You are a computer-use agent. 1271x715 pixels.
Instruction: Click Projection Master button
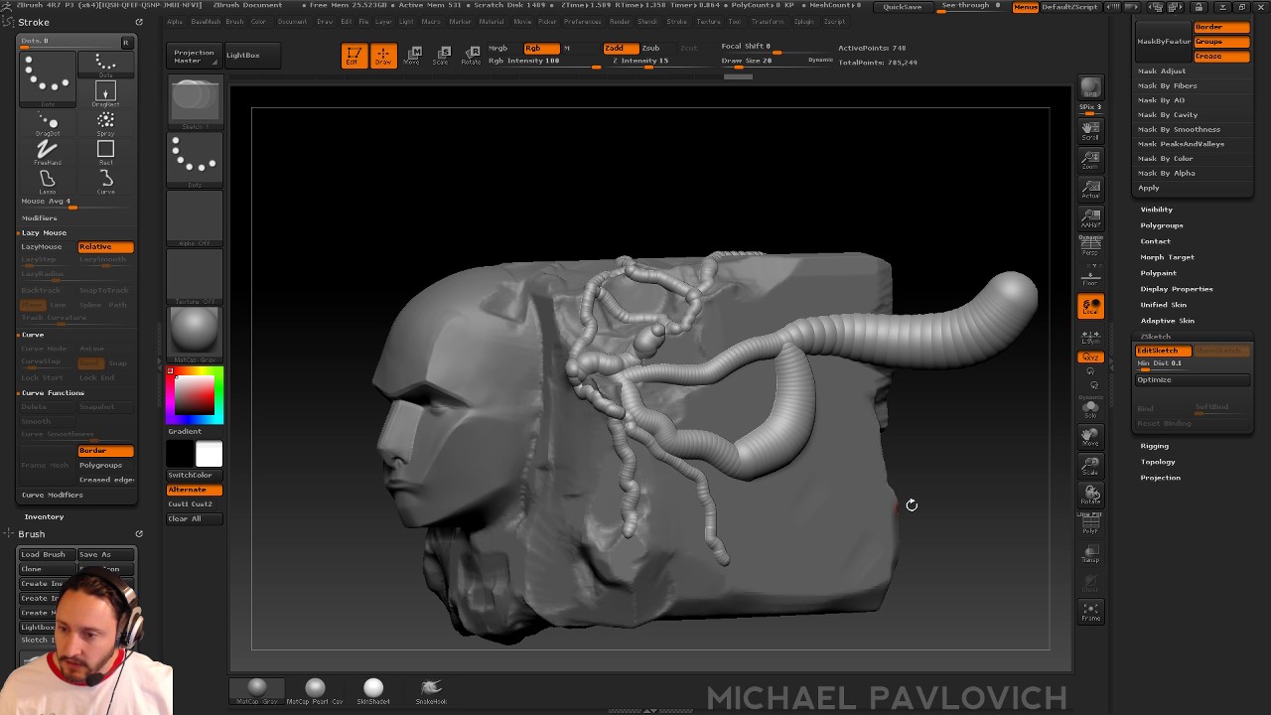pyautogui.click(x=194, y=56)
